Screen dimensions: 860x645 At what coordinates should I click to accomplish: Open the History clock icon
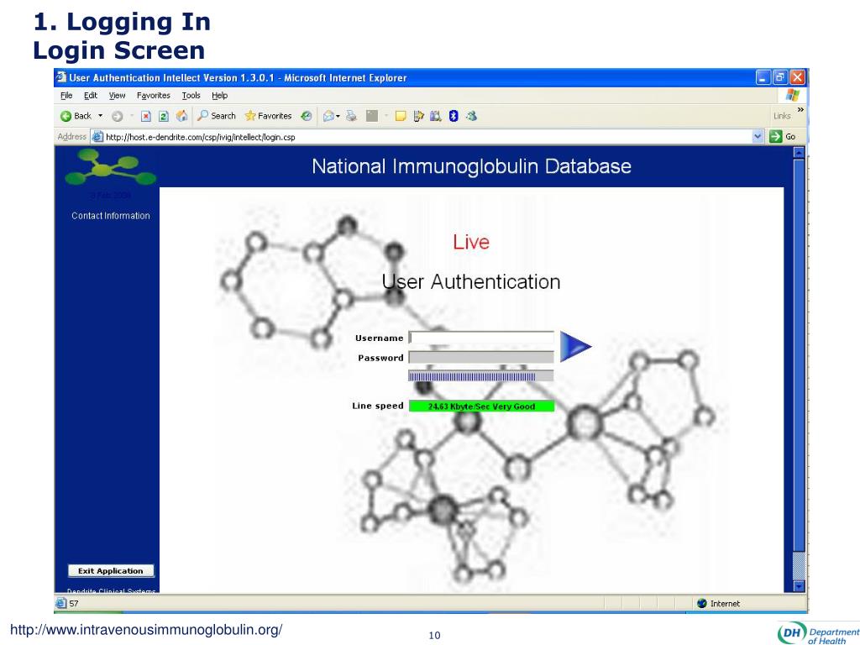pyautogui.click(x=307, y=116)
